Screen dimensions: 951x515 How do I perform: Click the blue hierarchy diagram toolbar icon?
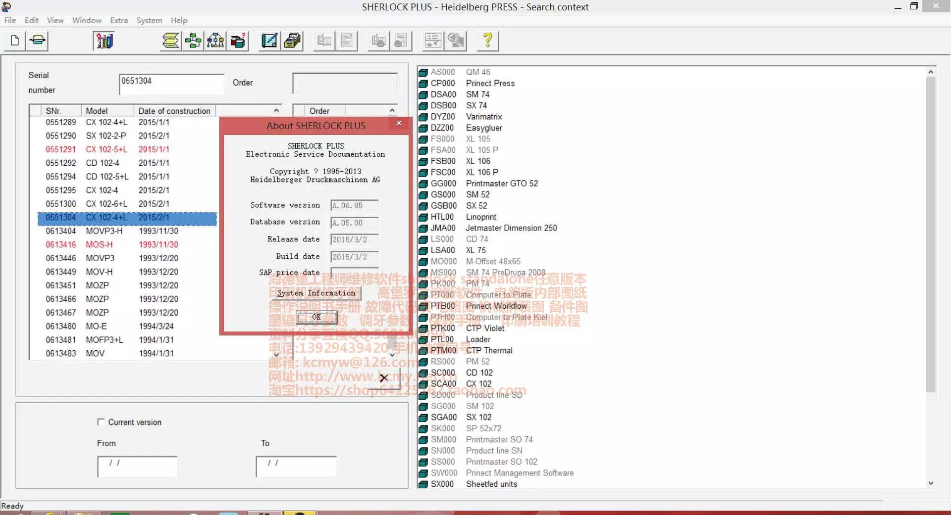[x=215, y=41]
